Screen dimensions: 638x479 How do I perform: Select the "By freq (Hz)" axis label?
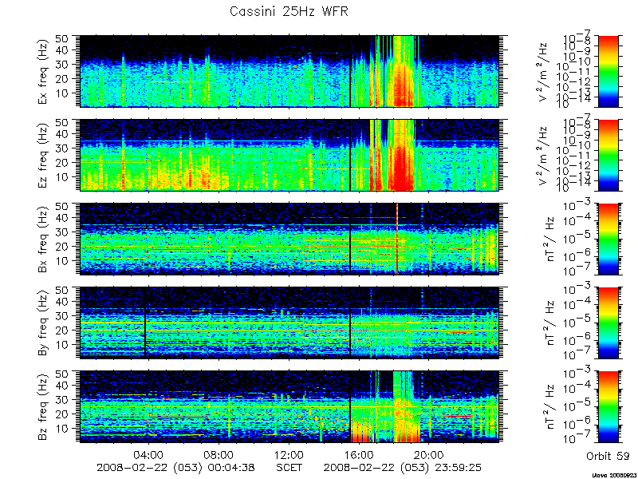43,323
